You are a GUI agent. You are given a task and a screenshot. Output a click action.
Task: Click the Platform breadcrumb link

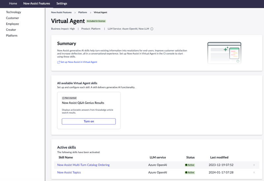tap(82, 13)
